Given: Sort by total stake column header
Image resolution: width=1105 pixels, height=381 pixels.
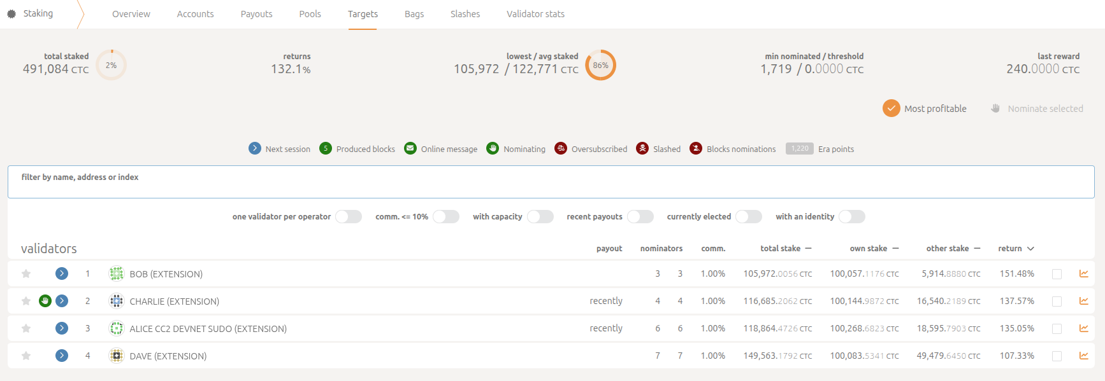Looking at the screenshot, I should point(785,249).
